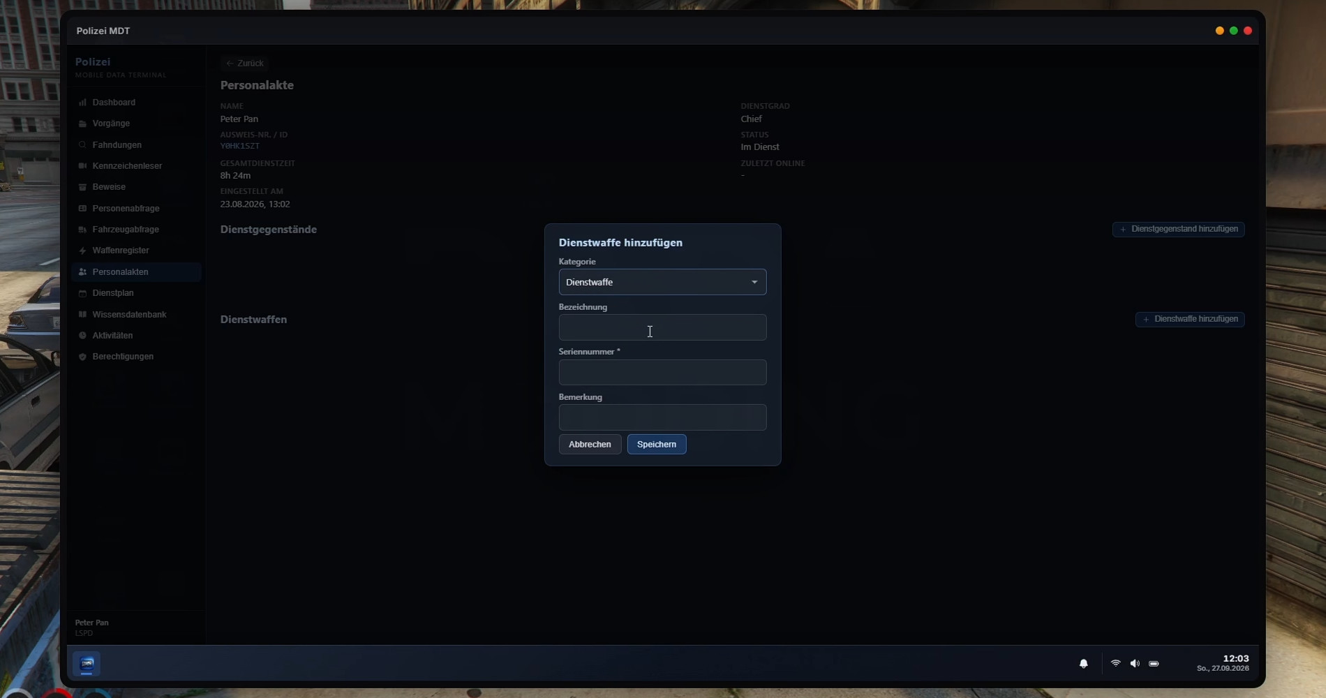Click the Aktivitäten clock icon
1326x698 pixels.
pyautogui.click(x=82, y=336)
